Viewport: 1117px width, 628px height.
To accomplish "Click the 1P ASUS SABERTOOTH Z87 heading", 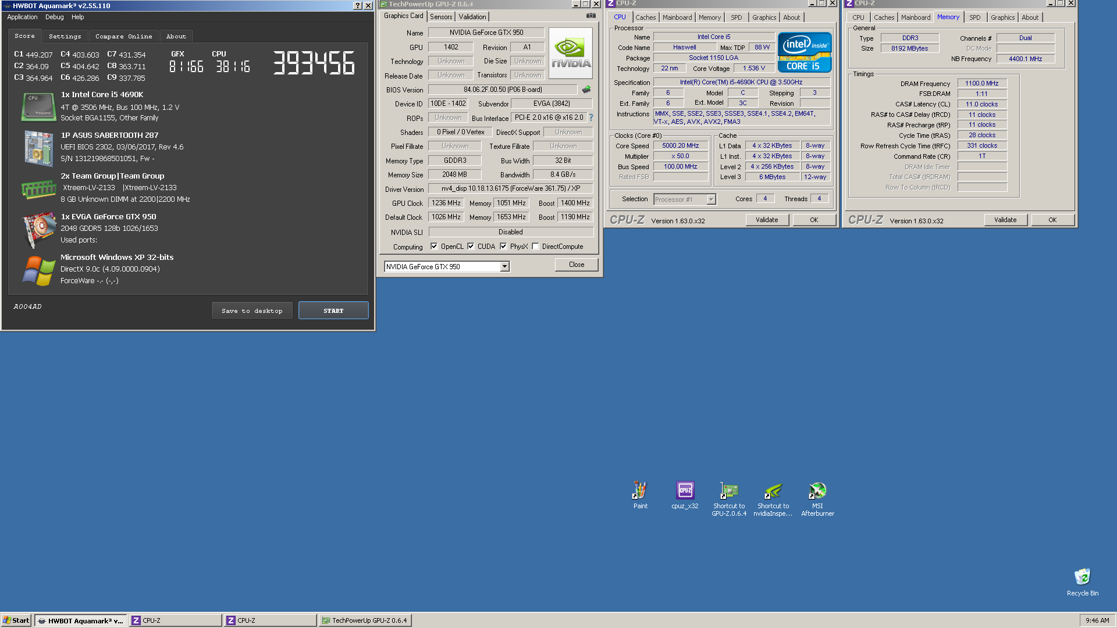I will point(109,135).
